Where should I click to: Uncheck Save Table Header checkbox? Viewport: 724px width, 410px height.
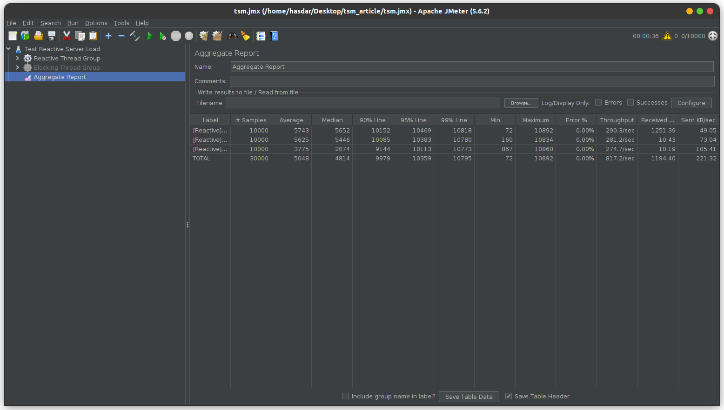(x=509, y=396)
